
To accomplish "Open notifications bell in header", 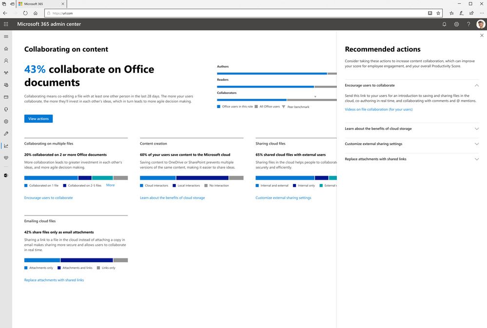I will 444,24.
